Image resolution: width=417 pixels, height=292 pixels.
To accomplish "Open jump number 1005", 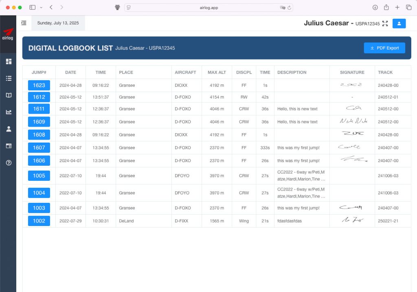I will pos(39,176).
